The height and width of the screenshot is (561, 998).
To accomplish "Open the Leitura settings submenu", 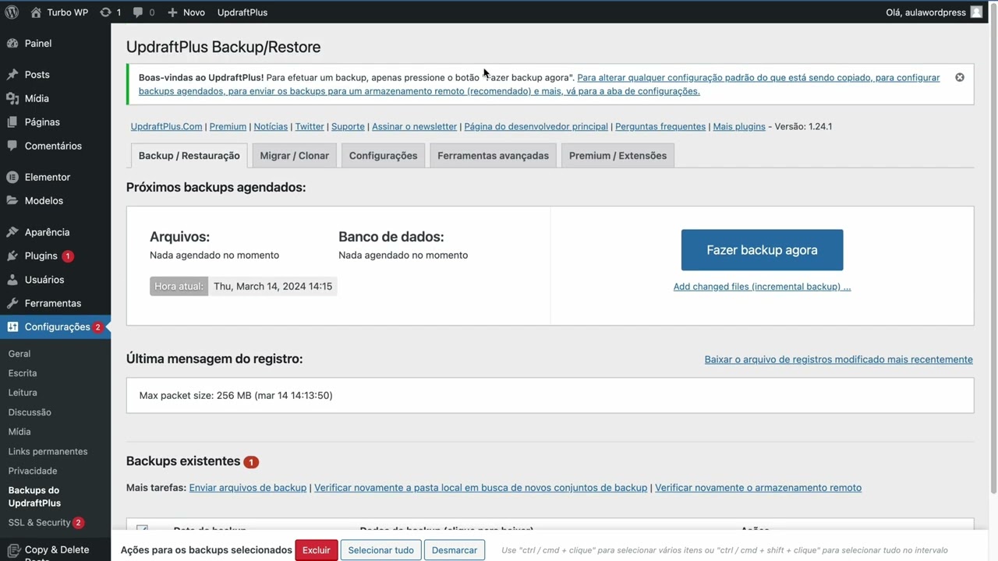I will pos(23,393).
